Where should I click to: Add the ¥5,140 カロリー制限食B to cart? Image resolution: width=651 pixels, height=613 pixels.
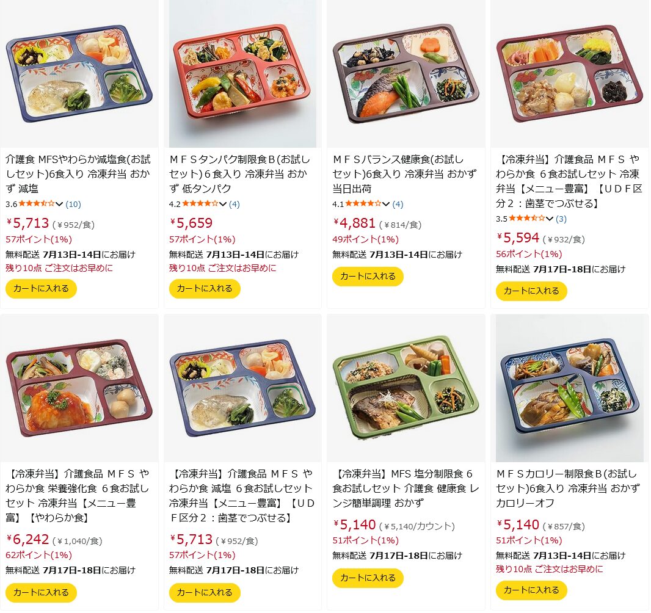[531, 590]
